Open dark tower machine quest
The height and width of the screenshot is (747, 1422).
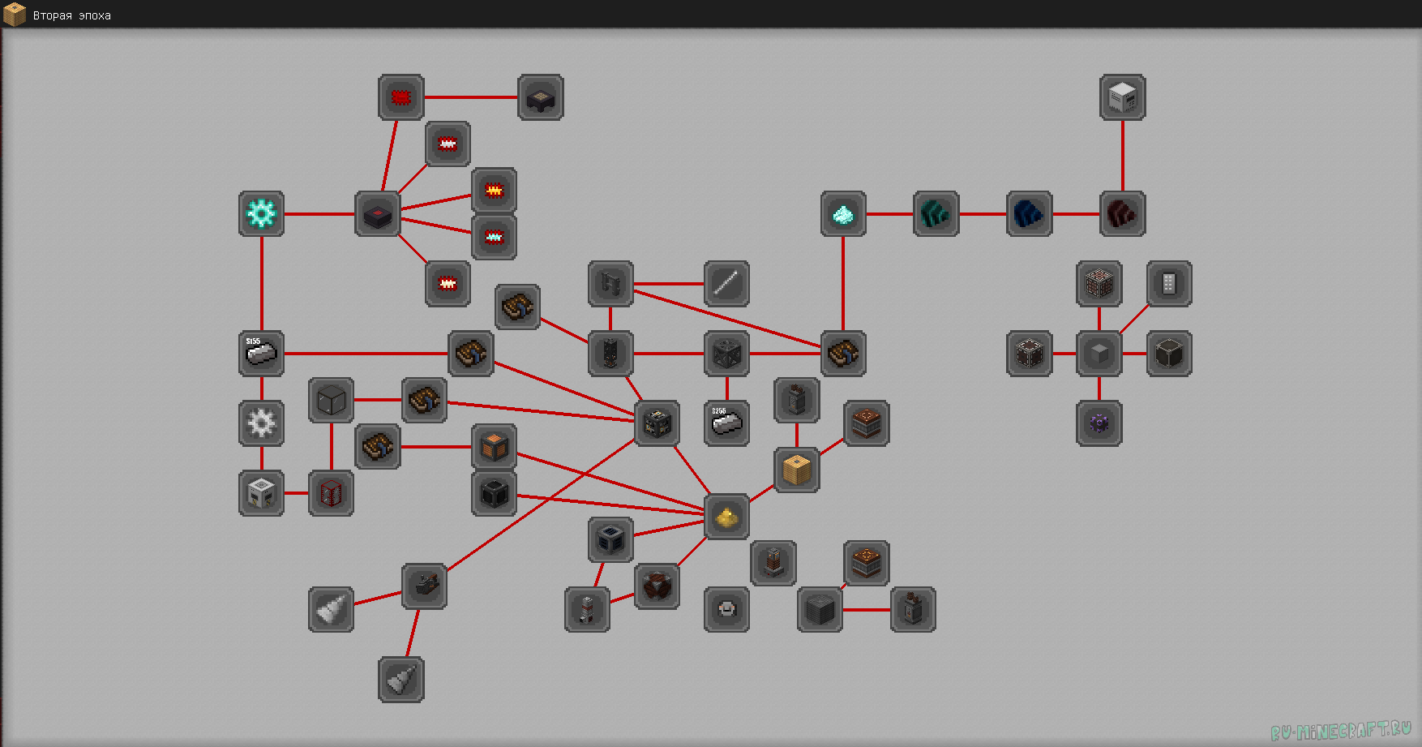coord(610,354)
